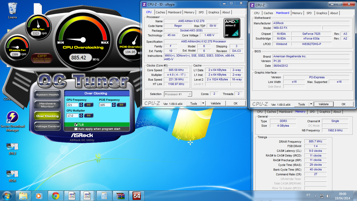Click the CPU Frequency field showing 221
Image resolution: width=357 pixels, height=201 pixels.
72,105
